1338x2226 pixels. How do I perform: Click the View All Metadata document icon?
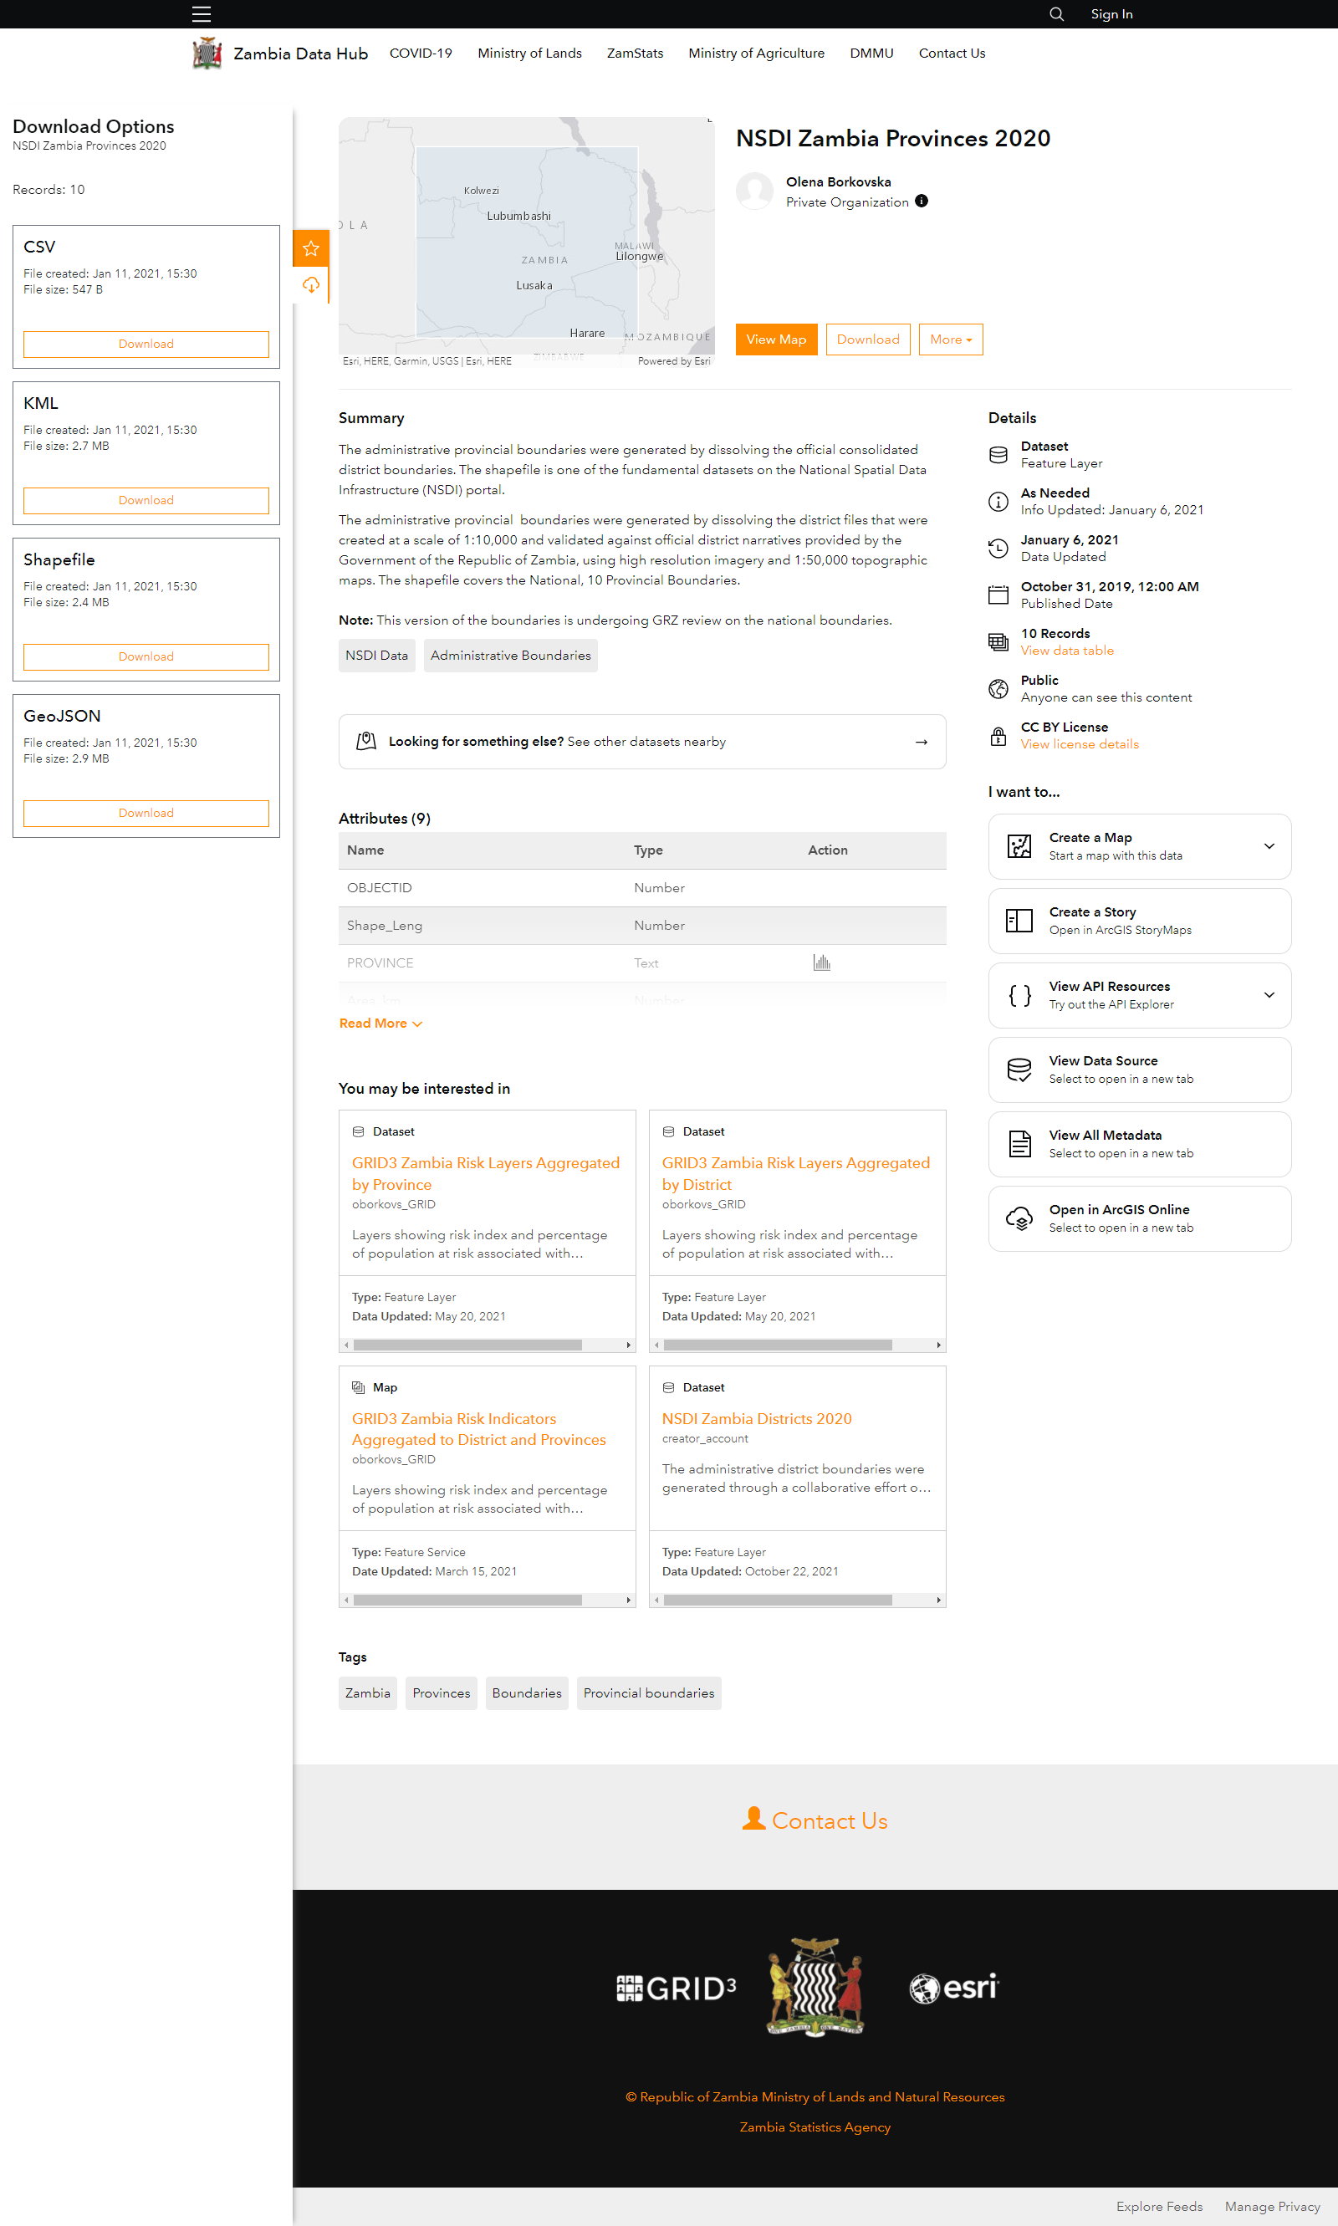click(x=1019, y=1142)
